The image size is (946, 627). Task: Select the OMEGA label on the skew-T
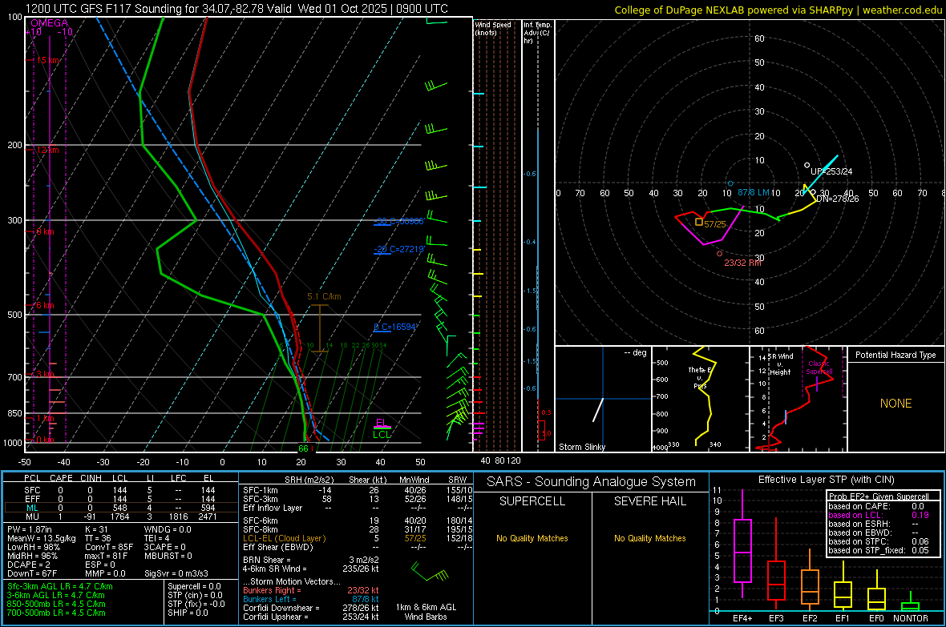(49, 23)
